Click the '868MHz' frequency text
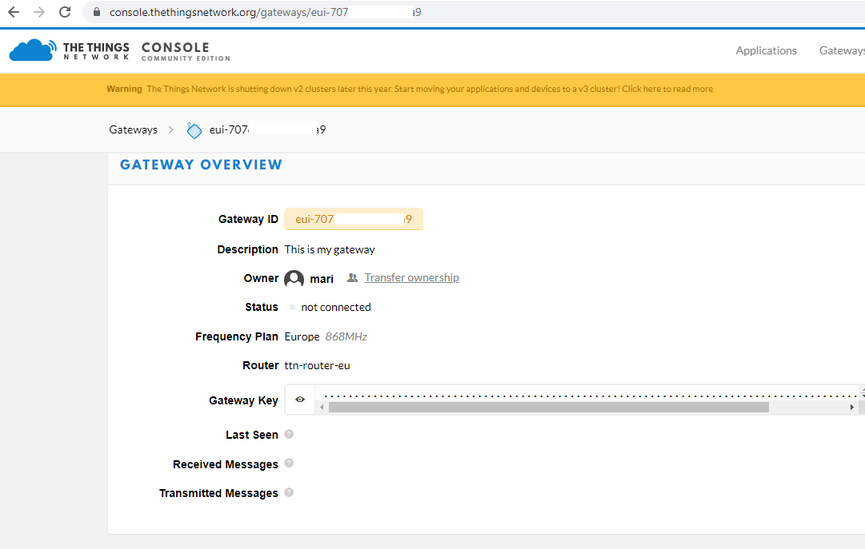865x549 pixels. [346, 336]
